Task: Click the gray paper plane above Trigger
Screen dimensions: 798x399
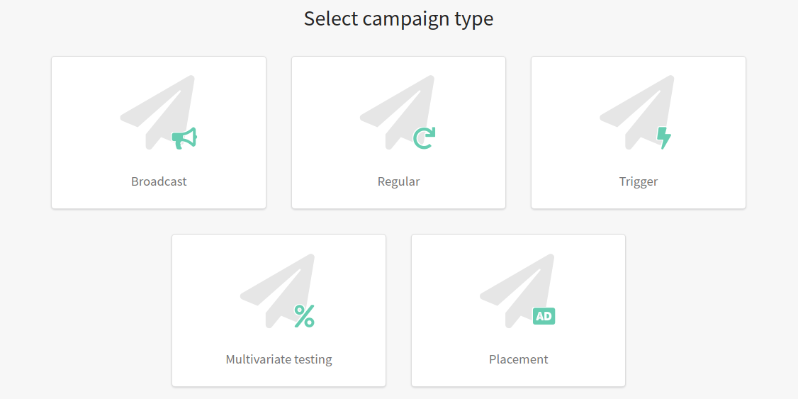Action: 637,112
